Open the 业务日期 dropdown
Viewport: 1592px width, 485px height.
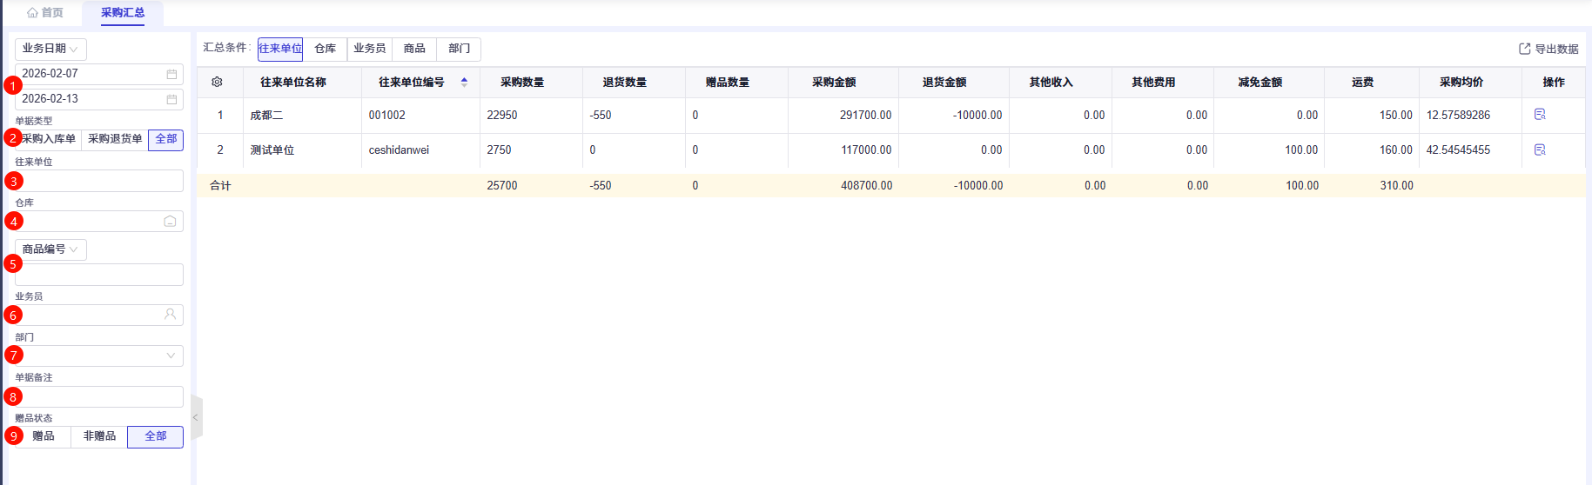click(50, 49)
